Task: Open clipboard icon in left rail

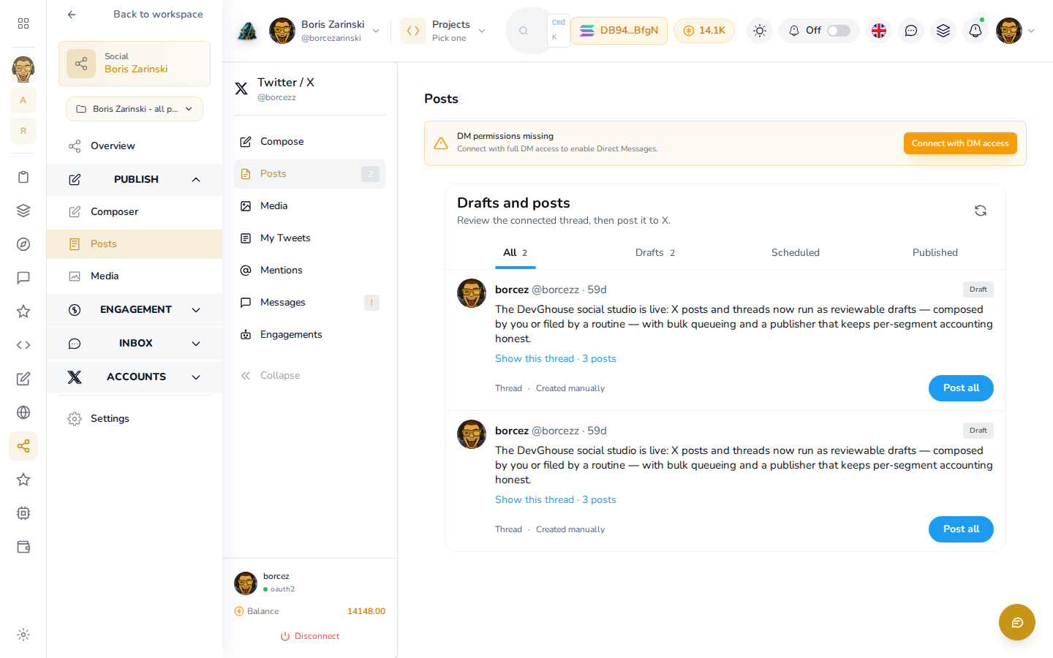Action: tap(23, 177)
